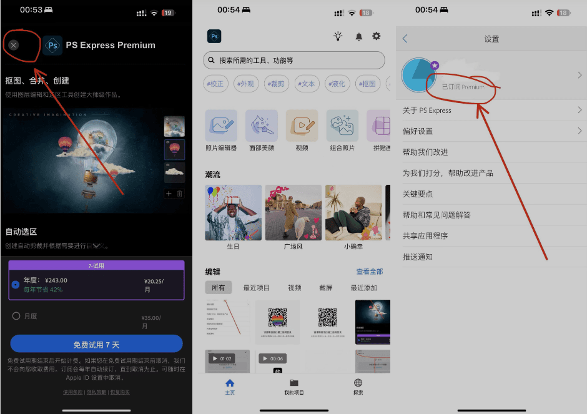Screen dimensions: 587x414
Task: Open the black QR code thumbnail
Action: point(328,322)
